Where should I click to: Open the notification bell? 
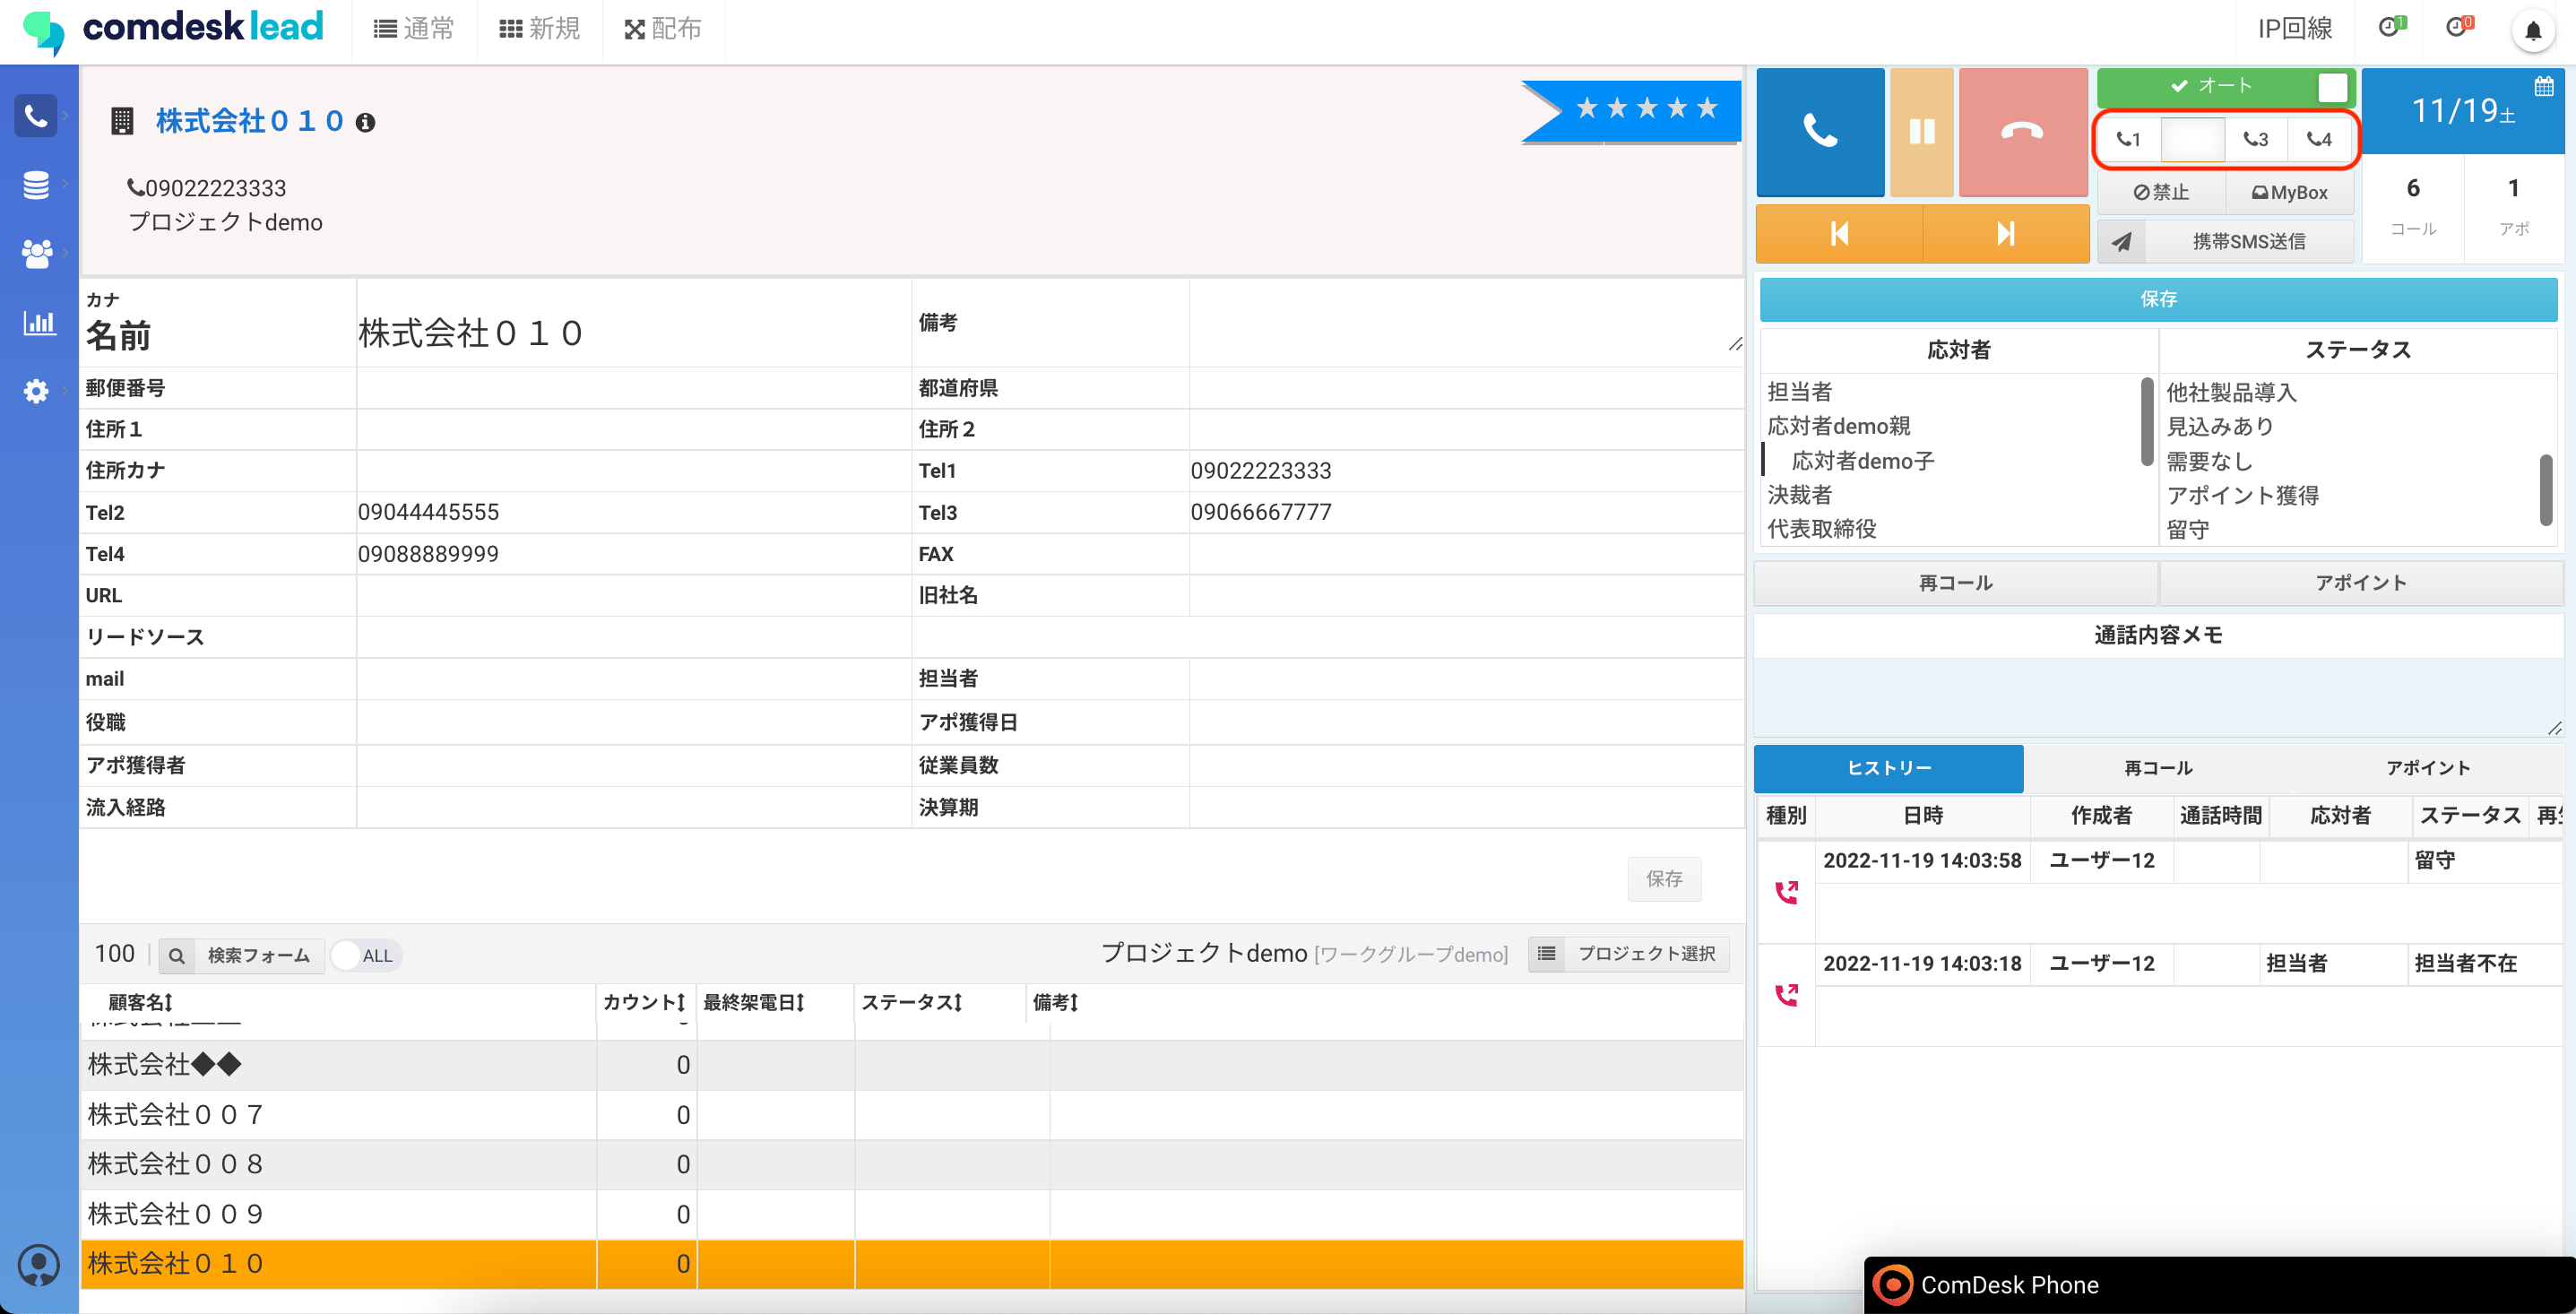pyautogui.click(x=2533, y=30)
